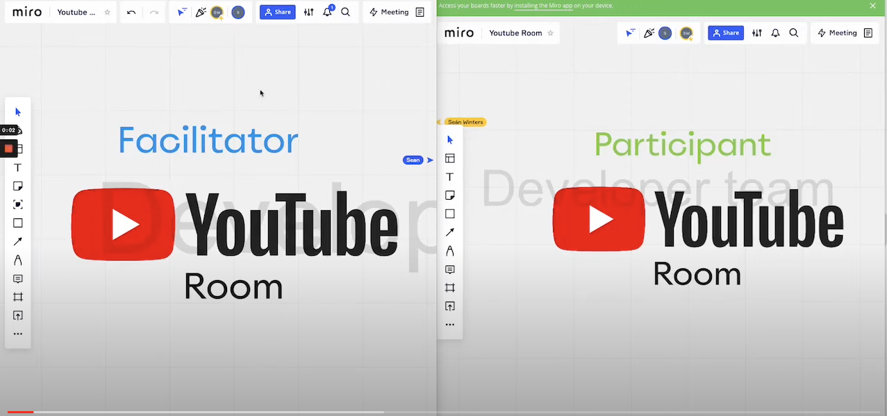Select the Shape rectangle tool on Participant toolbar

tap(450, 214)
